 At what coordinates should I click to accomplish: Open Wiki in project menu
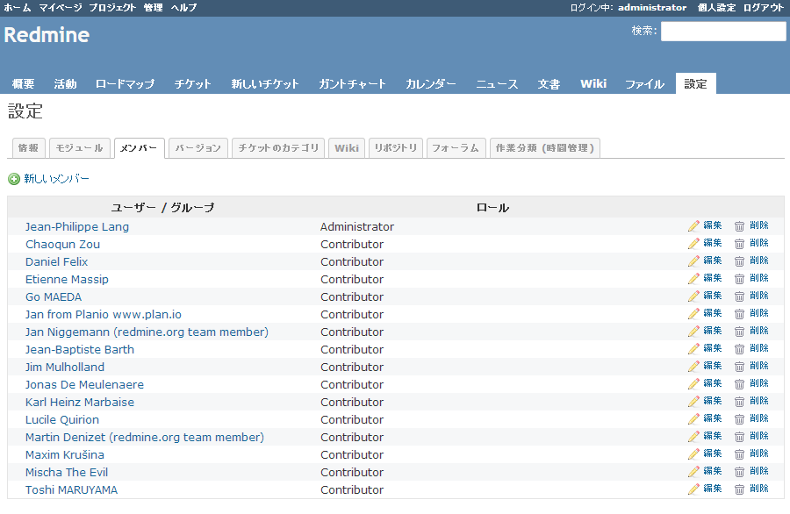click(x=593, y=84)
